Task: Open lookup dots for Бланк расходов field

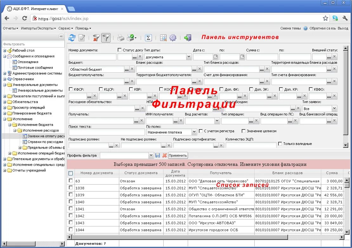Action: [194, 69]
